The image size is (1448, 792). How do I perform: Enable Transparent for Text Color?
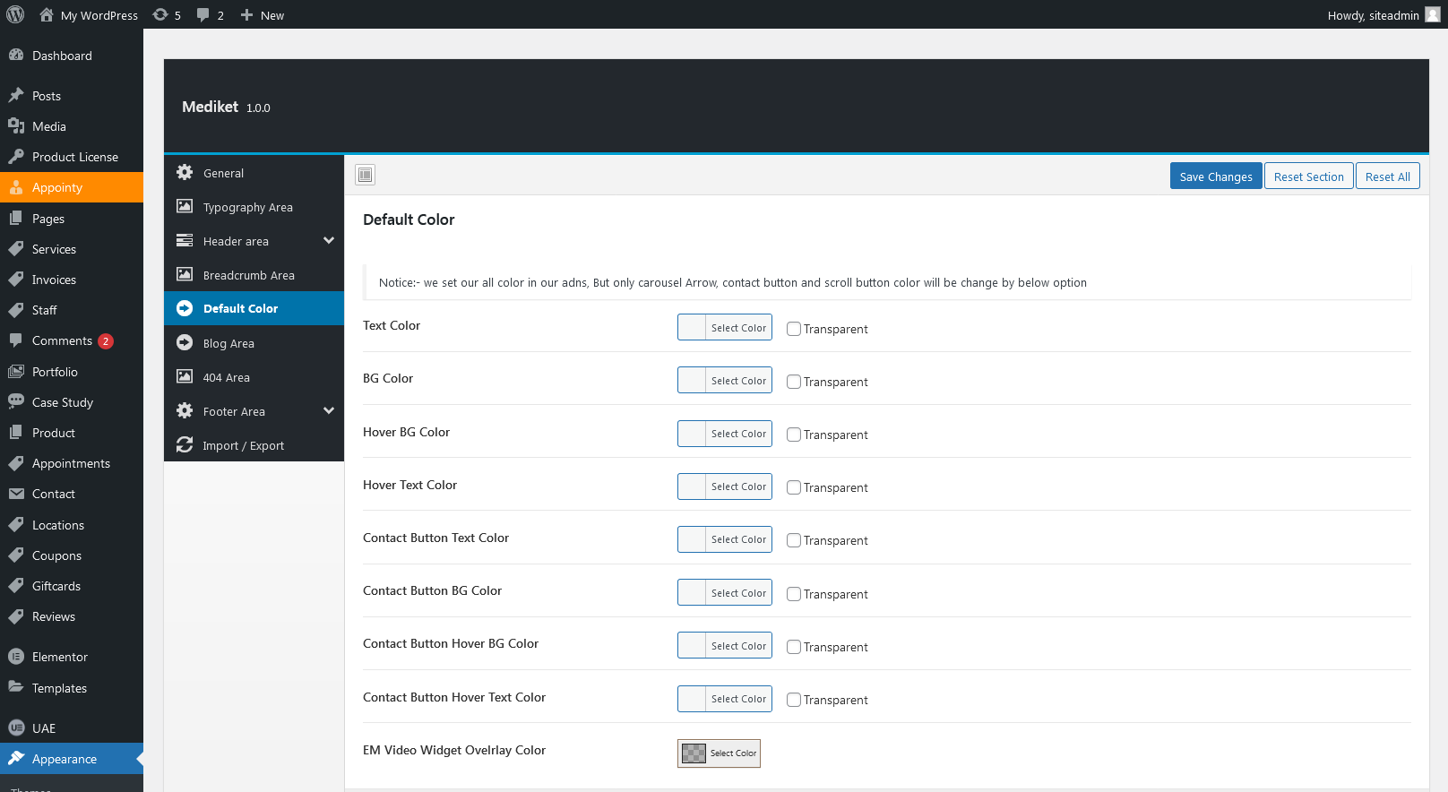pos(793,329)
